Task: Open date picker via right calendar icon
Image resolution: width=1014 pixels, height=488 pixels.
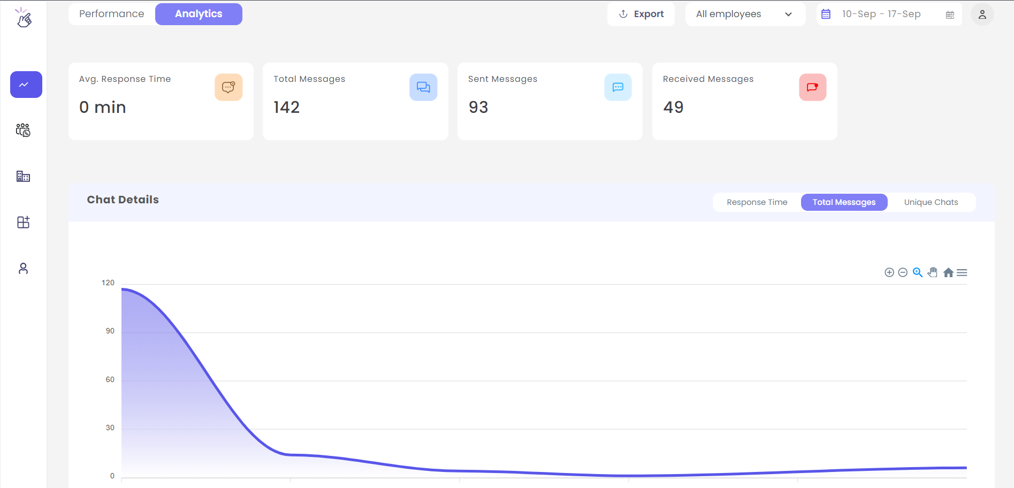Action: click(x=950, y=15)
